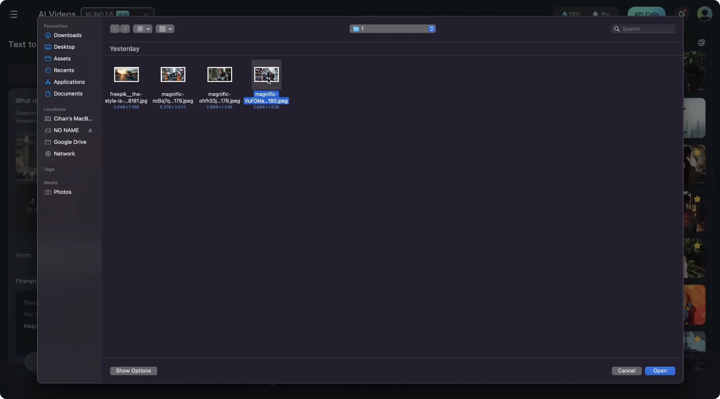The image size is (720, 399).
Task: Click the notifications bell icon
Action: click(x=681, y=14)
